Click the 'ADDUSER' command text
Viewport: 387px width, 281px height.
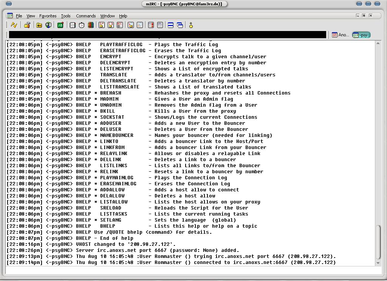[x=111, y=123]
